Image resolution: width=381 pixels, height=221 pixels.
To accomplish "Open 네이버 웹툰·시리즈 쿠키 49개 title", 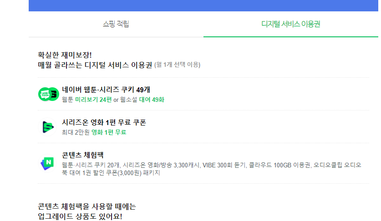I will pyautogui.click(x=106, y=90).
